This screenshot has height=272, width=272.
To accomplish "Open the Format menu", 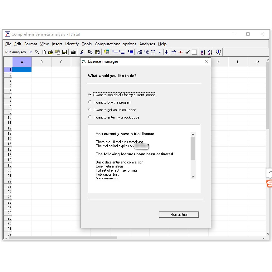I will pyautogui.click(x=31, y=44).
